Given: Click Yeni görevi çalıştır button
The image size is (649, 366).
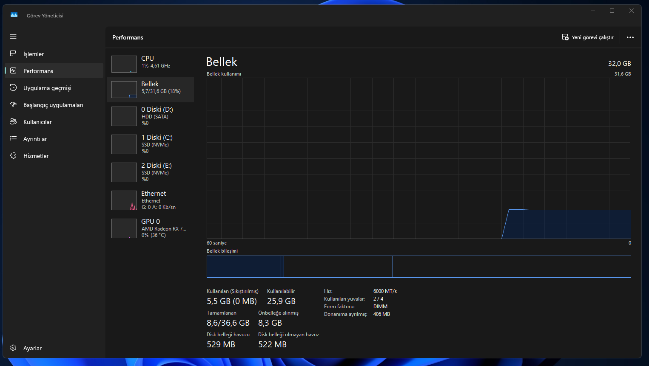Looking at the screenshot, I should [588, 37].
